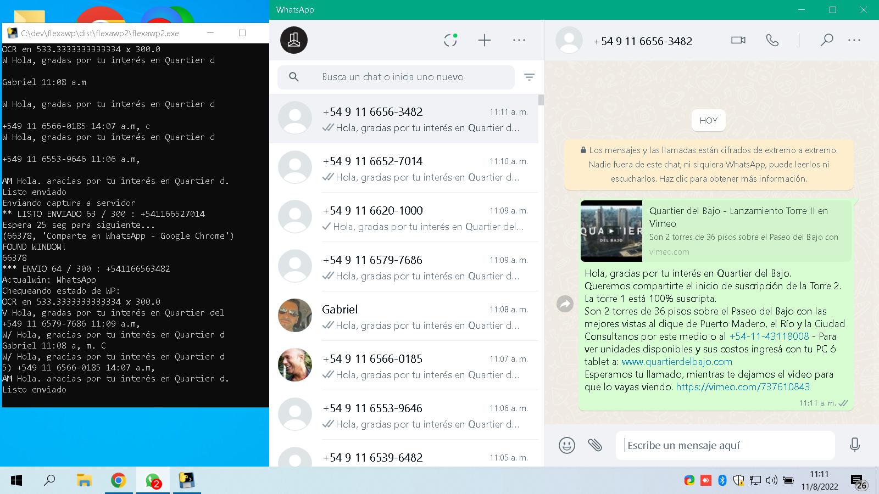The image size is (879, 494).
Task: Open the emoji picker
Action: click(566, 445)
